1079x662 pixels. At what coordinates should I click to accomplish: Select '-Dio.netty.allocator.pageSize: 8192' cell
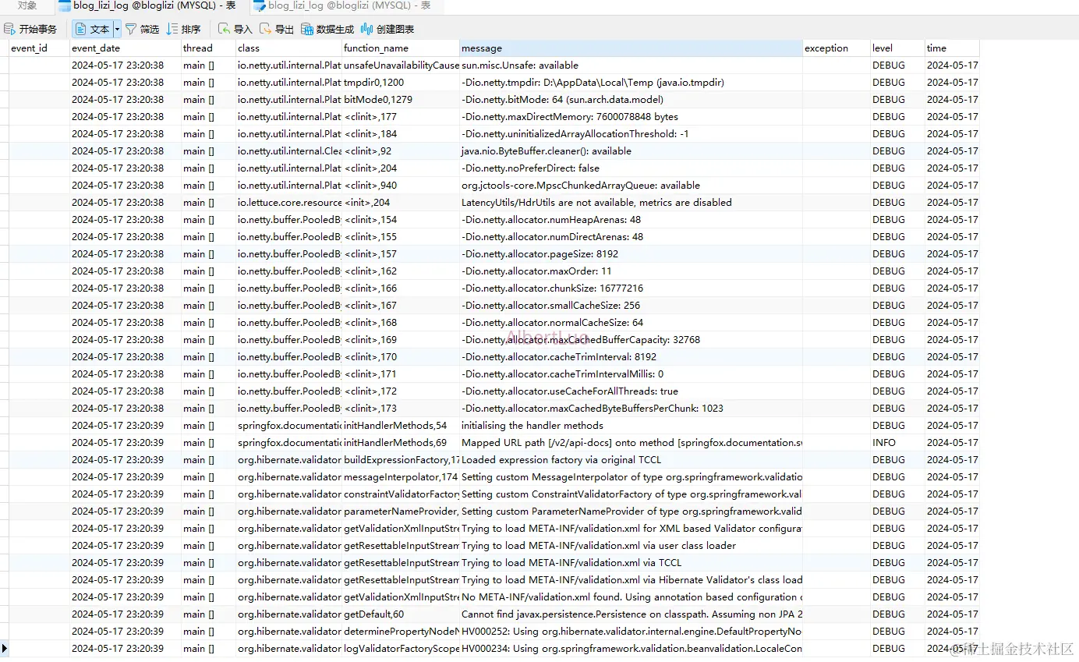click(631, 254)
